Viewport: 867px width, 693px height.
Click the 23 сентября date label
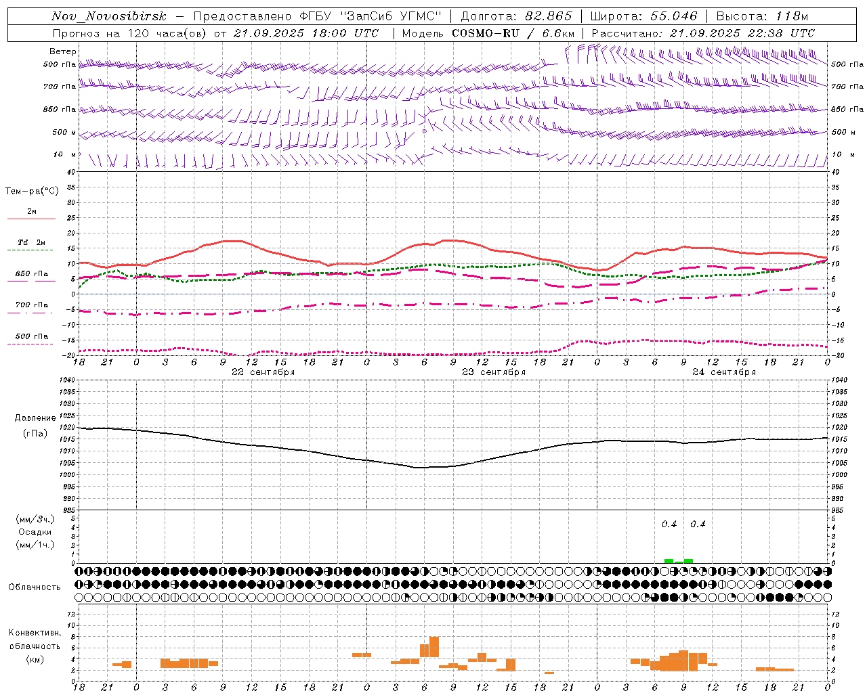[494, 372]
